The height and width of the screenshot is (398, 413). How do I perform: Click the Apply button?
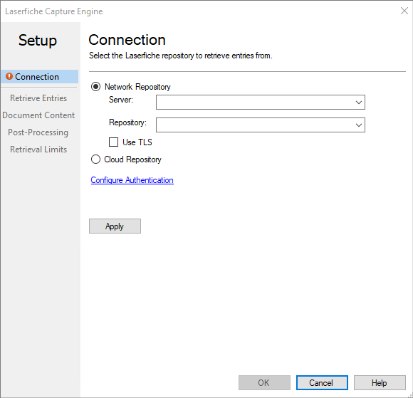115,226
